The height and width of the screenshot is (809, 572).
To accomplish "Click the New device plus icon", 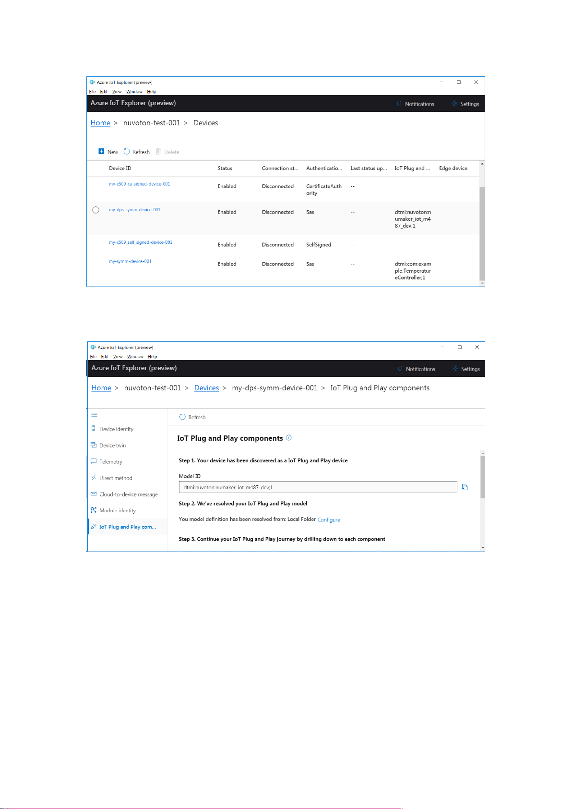I will pyautogui.click(x=101, y=151).
